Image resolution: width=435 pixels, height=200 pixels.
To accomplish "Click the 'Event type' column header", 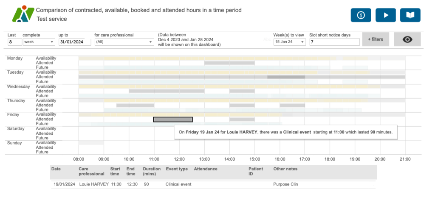I will [x=176, y=169].
